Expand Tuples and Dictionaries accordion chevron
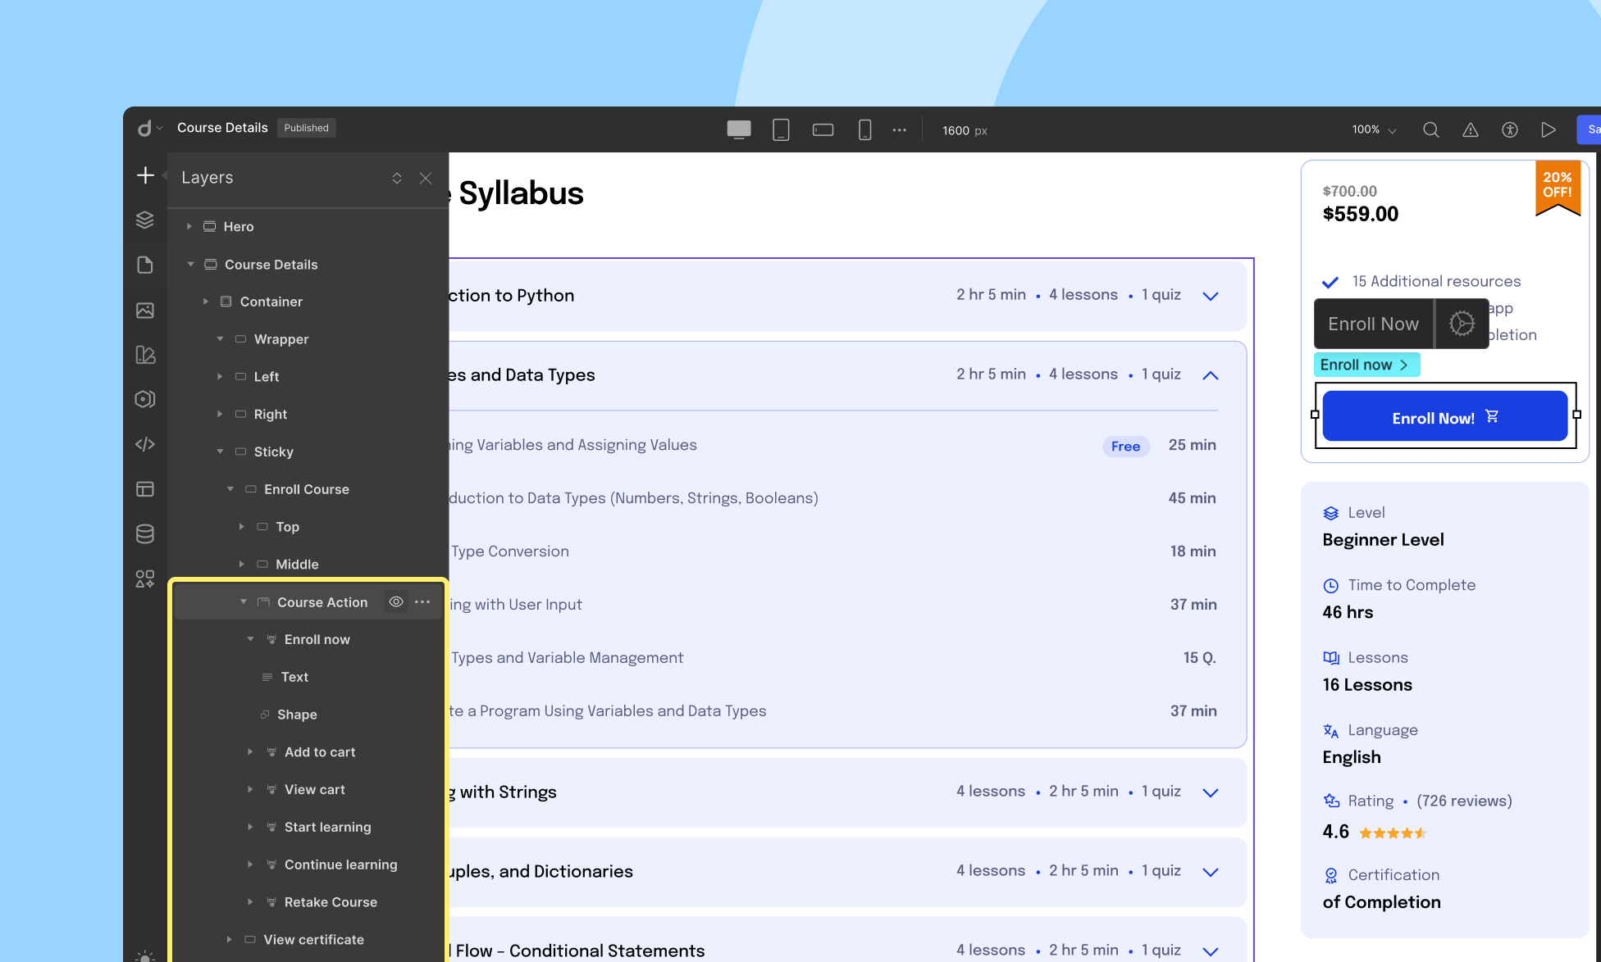Viewport: 1601px width, 962px height. pyautogui.click(x=1211, y=872)
